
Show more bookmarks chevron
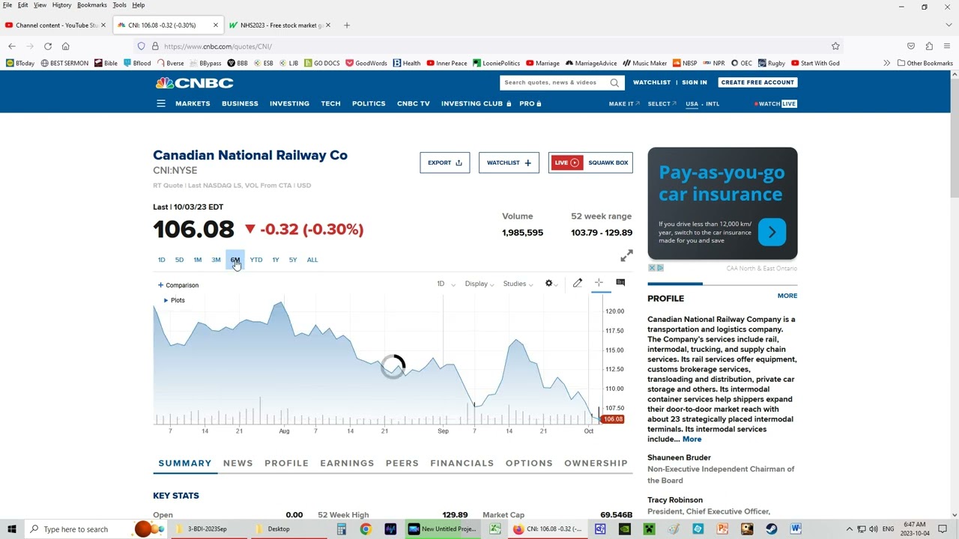[886, 63]
